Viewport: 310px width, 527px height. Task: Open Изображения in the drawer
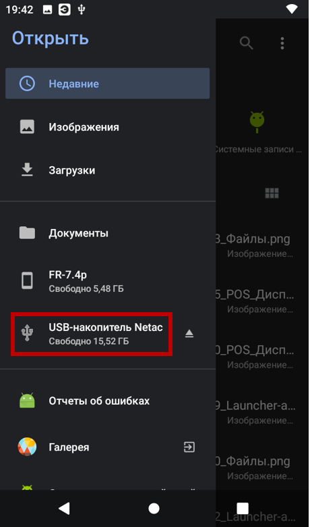point(108,127)
